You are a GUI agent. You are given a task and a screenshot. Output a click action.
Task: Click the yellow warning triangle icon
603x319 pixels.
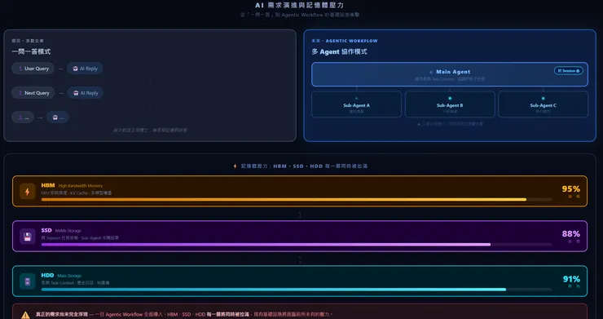coord(26,315)
